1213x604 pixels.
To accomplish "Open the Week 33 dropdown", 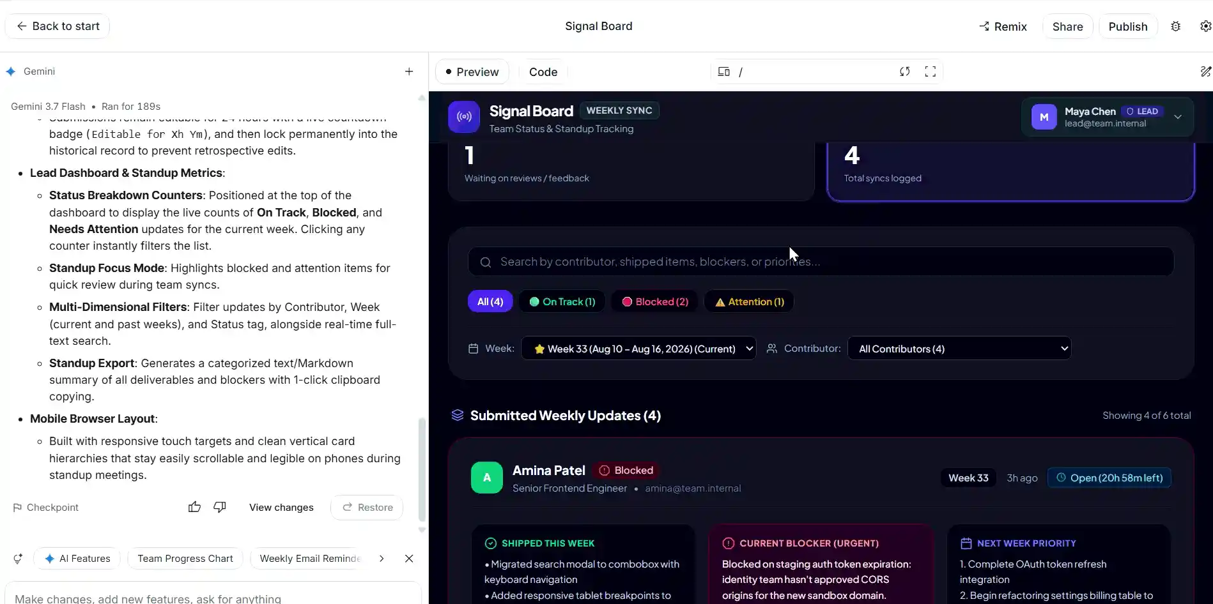I will [638, 349].
